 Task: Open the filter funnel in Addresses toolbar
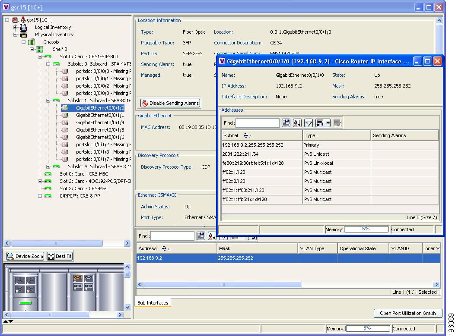[x=309, y=123]
